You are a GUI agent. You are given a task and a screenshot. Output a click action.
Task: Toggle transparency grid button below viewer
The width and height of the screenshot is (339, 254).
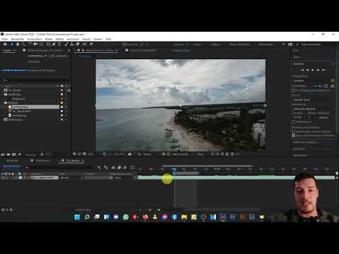coord(169,155)
